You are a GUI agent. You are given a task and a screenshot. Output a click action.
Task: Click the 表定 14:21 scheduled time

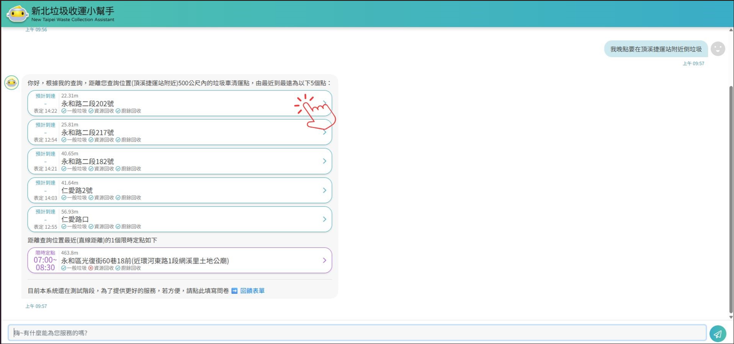(45, 169)
